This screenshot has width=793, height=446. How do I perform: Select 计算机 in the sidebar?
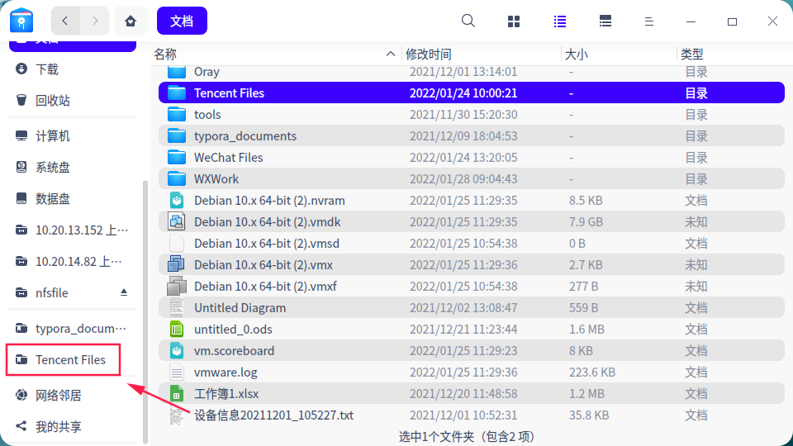click(73, 136)
